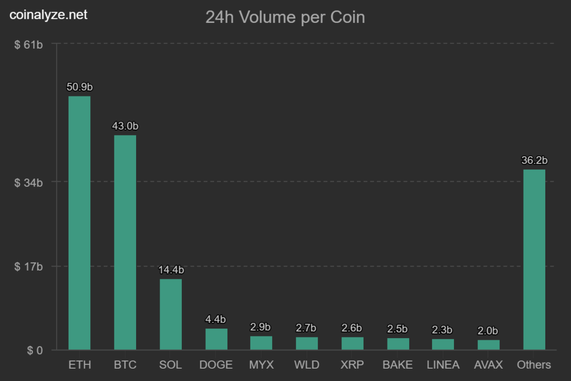The height and width of the screenshot is (381, 571).
Task: Click the DOGE axis label
Action: tap(216, 365)
